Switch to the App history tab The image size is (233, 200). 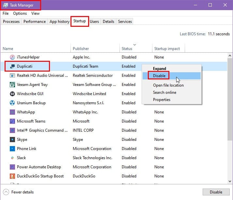[x=59, y=22]
